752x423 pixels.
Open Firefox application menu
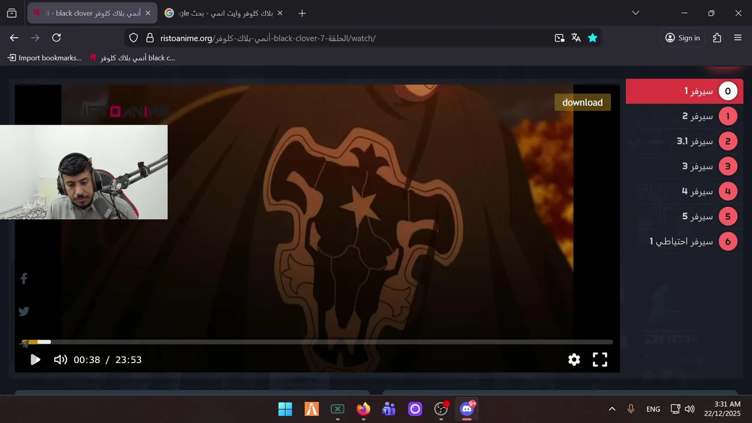[x=738, y=38]
